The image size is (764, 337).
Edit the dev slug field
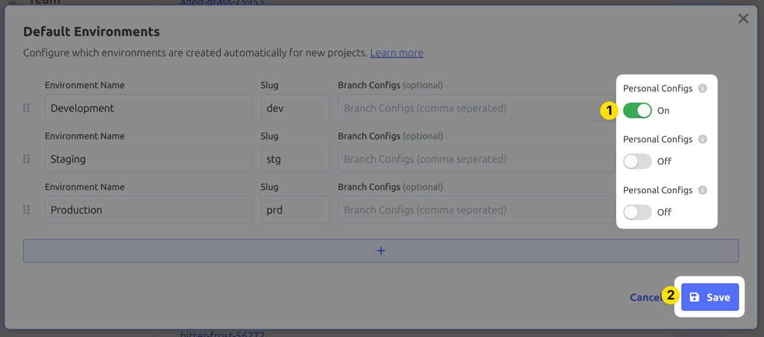(295, 108)
